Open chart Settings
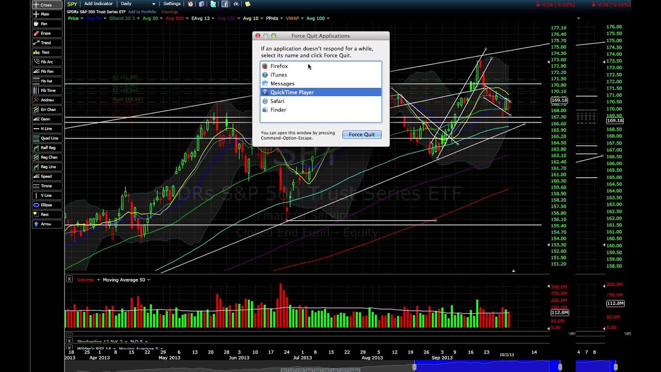The height and width of the screenshot is (372, 661). pos(172,4)
